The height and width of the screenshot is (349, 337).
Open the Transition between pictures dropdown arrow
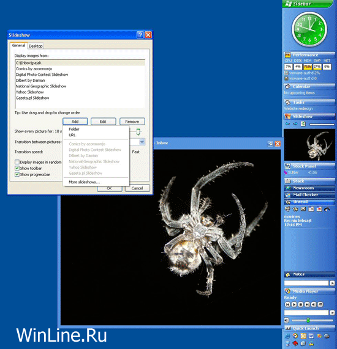click(x=142, y=142)
